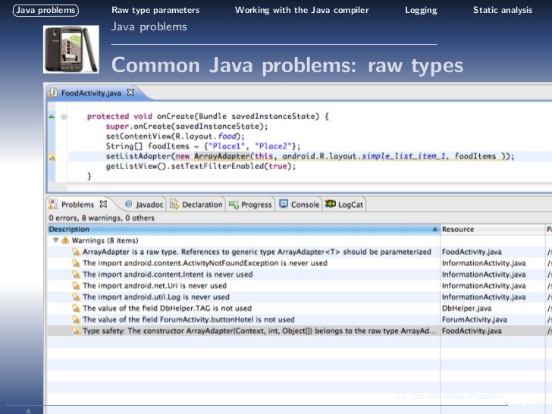Close the FoodActivity.java editor tab
552x414 pixels.
coord(130,93)
